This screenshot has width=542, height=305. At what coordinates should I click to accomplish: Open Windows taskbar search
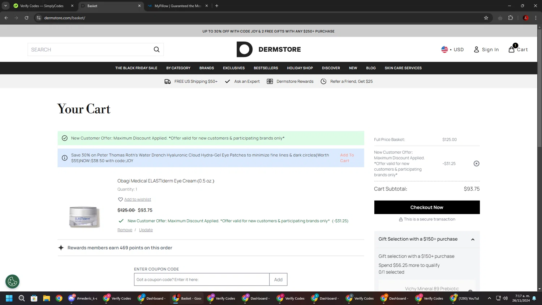click(x=22, y=298)
